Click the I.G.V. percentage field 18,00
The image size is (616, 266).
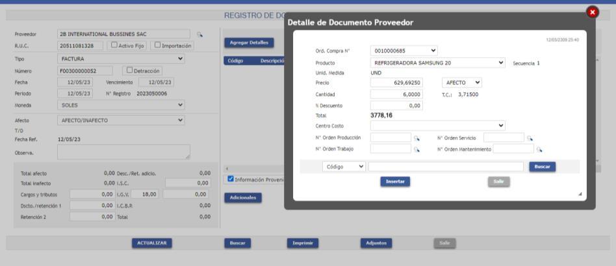tap(146, 194)
